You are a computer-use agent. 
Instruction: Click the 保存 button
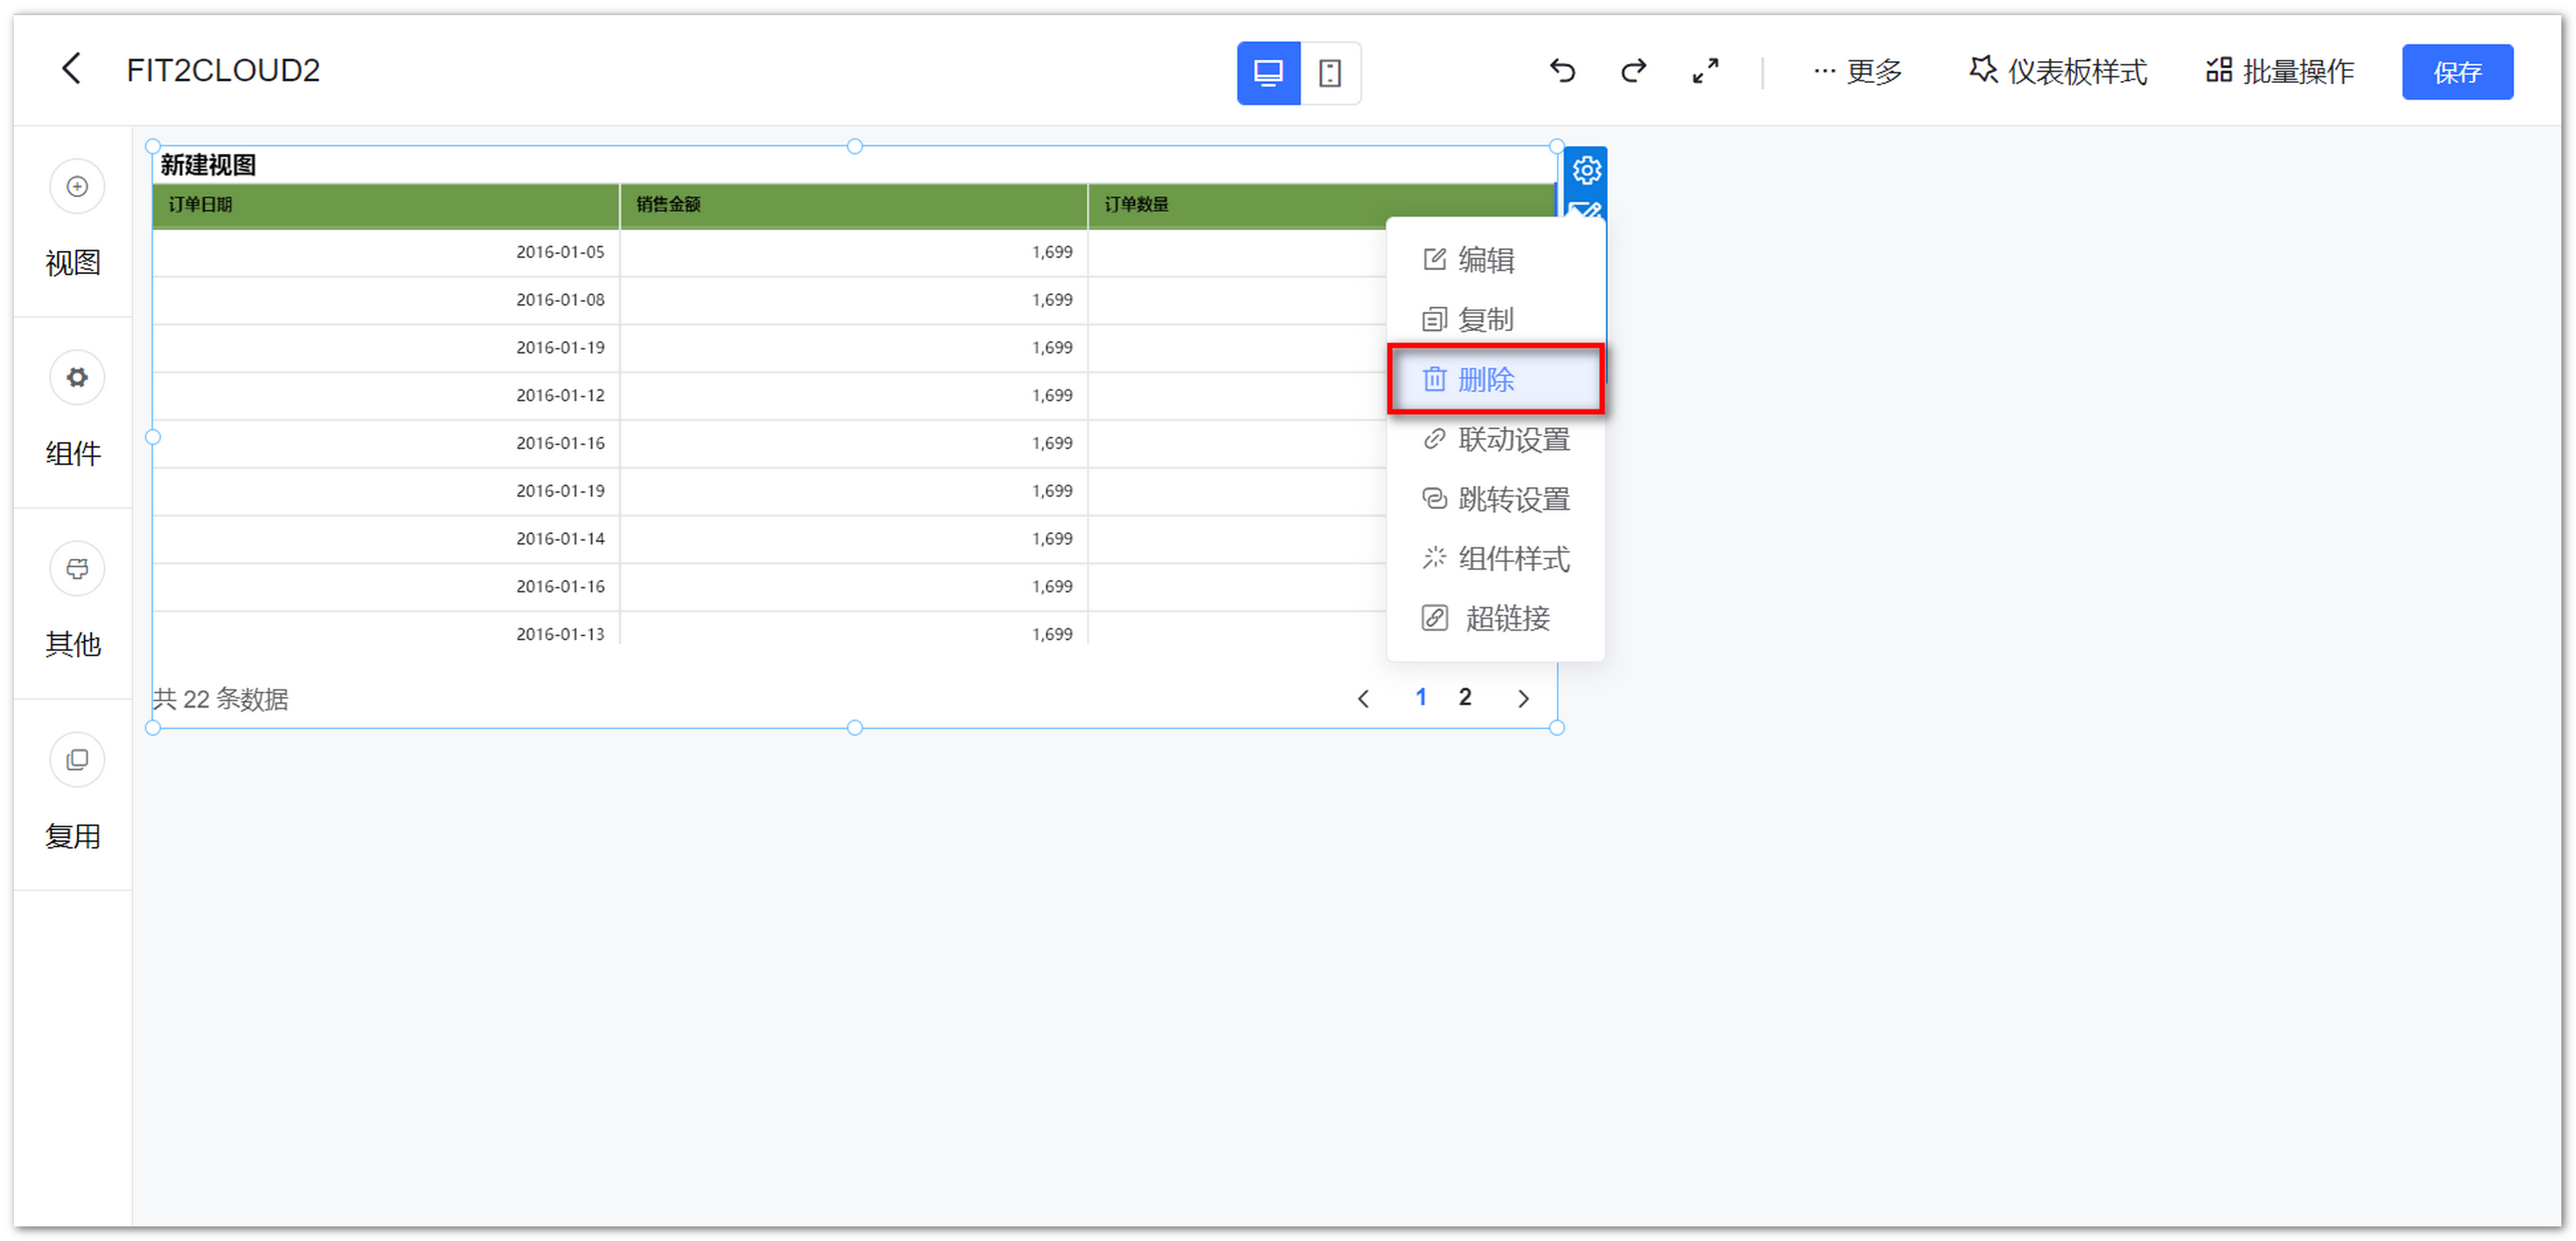click(2458, 71)
